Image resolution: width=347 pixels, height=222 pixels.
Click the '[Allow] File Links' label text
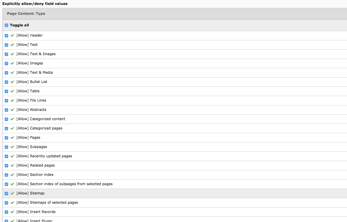(31, 100)
